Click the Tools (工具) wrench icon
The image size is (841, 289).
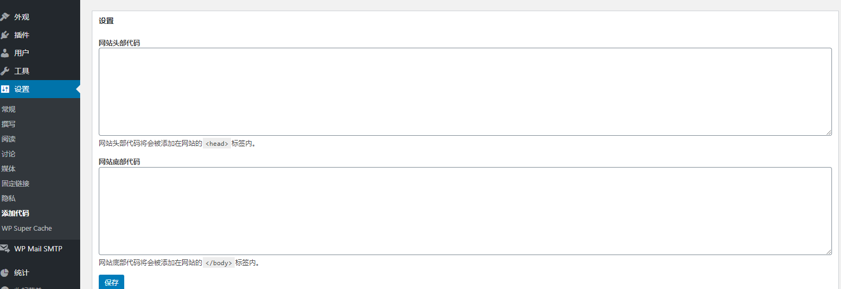pyautogui.click(x=5, y=71)
